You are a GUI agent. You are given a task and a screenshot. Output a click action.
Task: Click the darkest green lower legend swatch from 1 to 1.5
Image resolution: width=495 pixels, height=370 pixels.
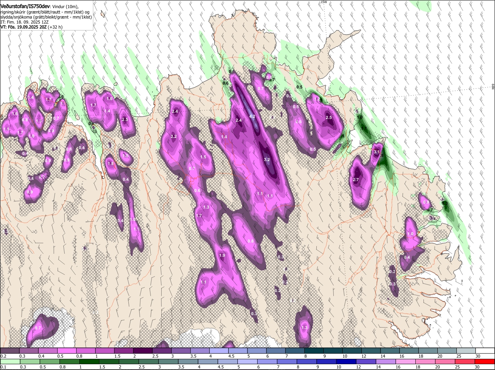tap(90, 362)
